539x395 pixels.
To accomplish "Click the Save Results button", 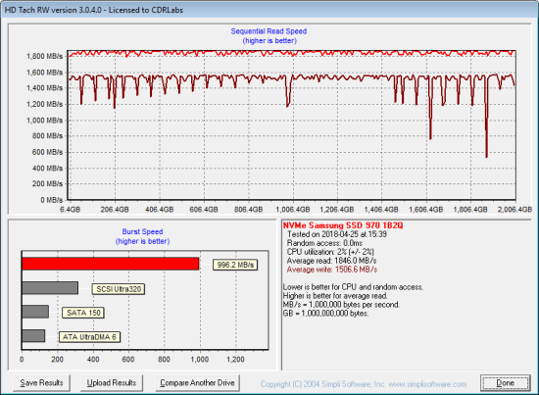I will click(41, 382).
